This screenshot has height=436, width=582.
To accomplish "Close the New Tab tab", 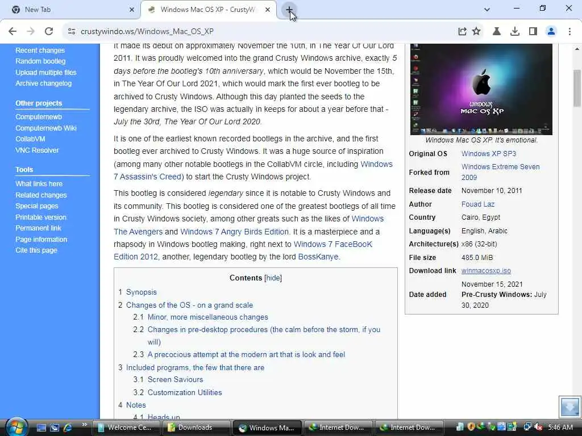I will tap(132, 10).
